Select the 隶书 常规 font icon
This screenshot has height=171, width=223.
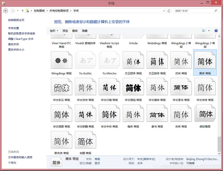coord(157,113)
